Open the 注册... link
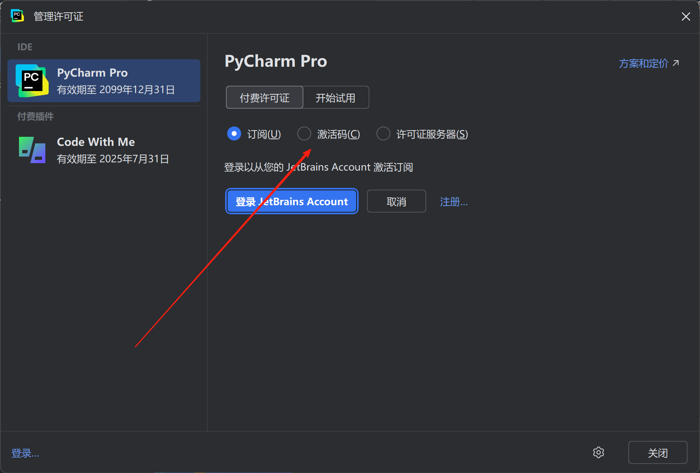 coord(454,201)
